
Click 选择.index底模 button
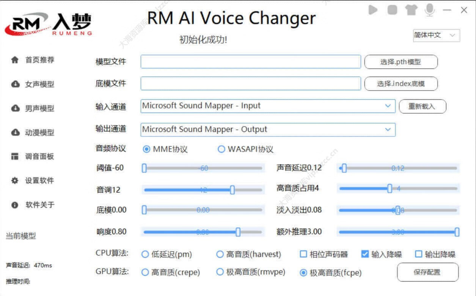pyautogui.click(x=401, y=84)
